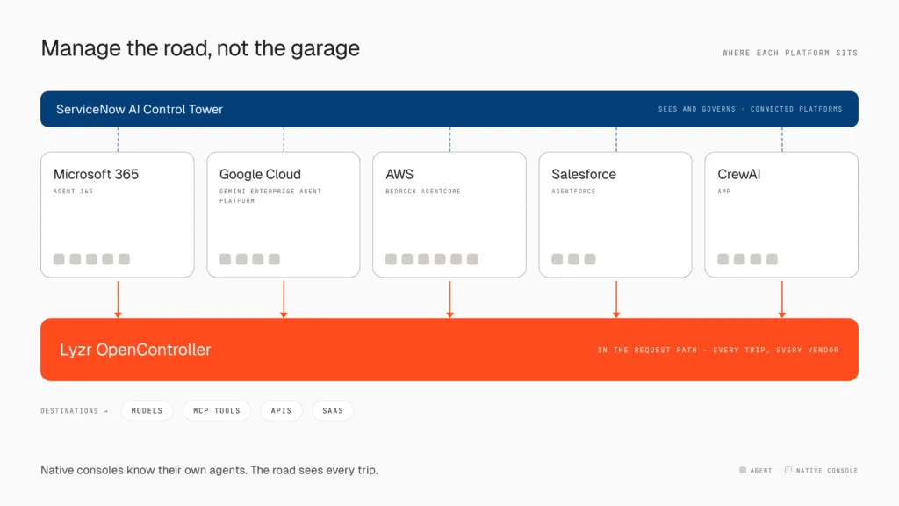The width and height of the screenshot is (899, 506).
Task: Click the 'AGENTFORCE' subtitle text
Action: point(573,191)
